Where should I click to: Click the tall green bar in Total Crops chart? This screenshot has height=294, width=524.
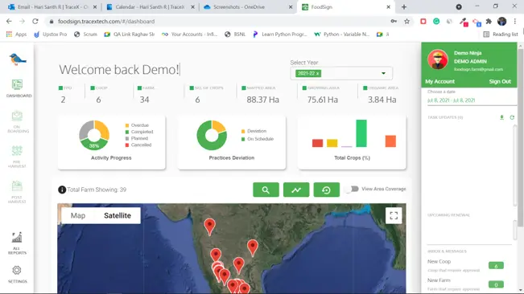tap(361, 133)
